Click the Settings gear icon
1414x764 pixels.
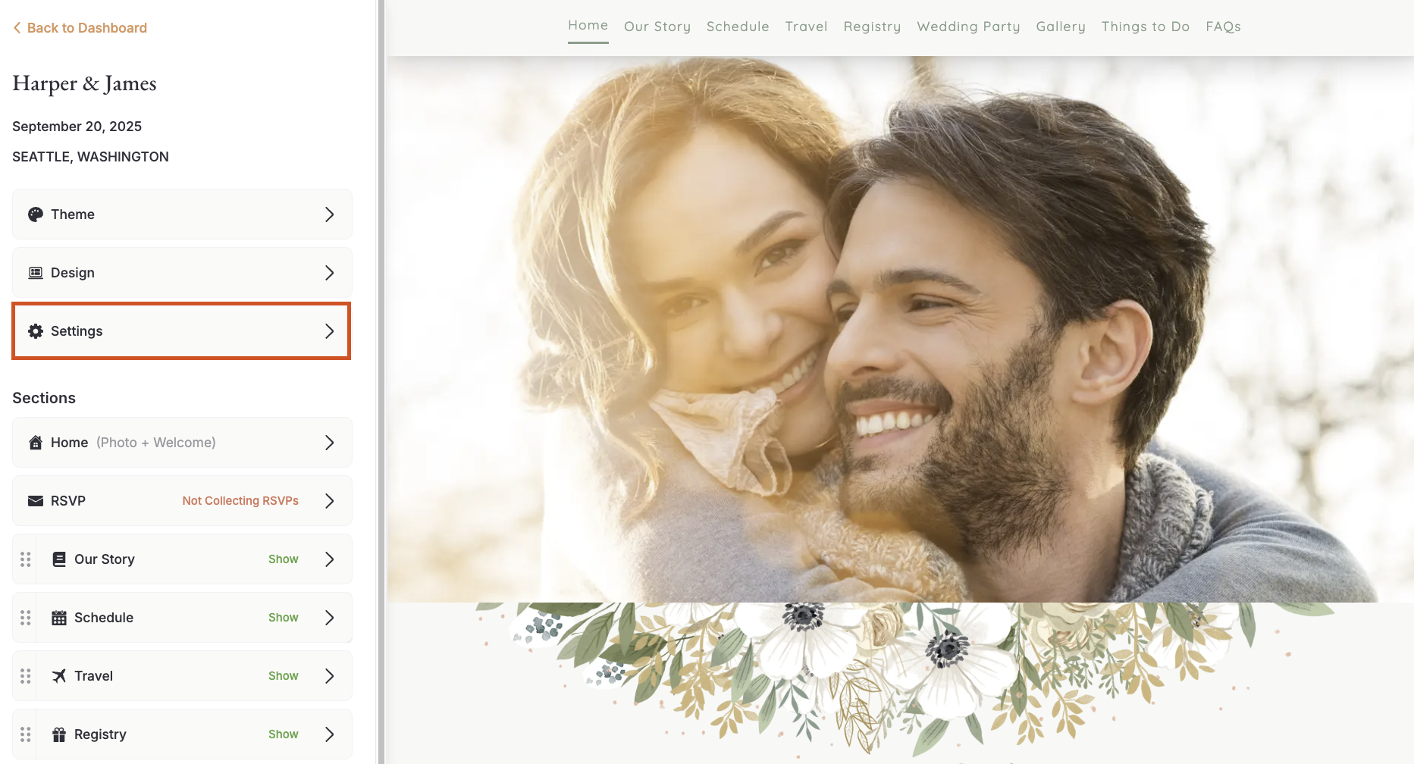click(36, 331)
